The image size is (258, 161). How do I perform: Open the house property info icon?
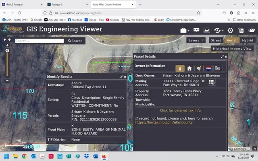[189, 68]
